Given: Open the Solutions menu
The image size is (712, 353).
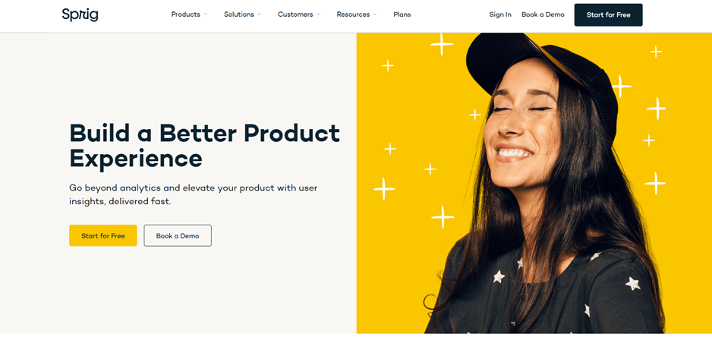Looking at the screenshot, I should coord(239,14).
